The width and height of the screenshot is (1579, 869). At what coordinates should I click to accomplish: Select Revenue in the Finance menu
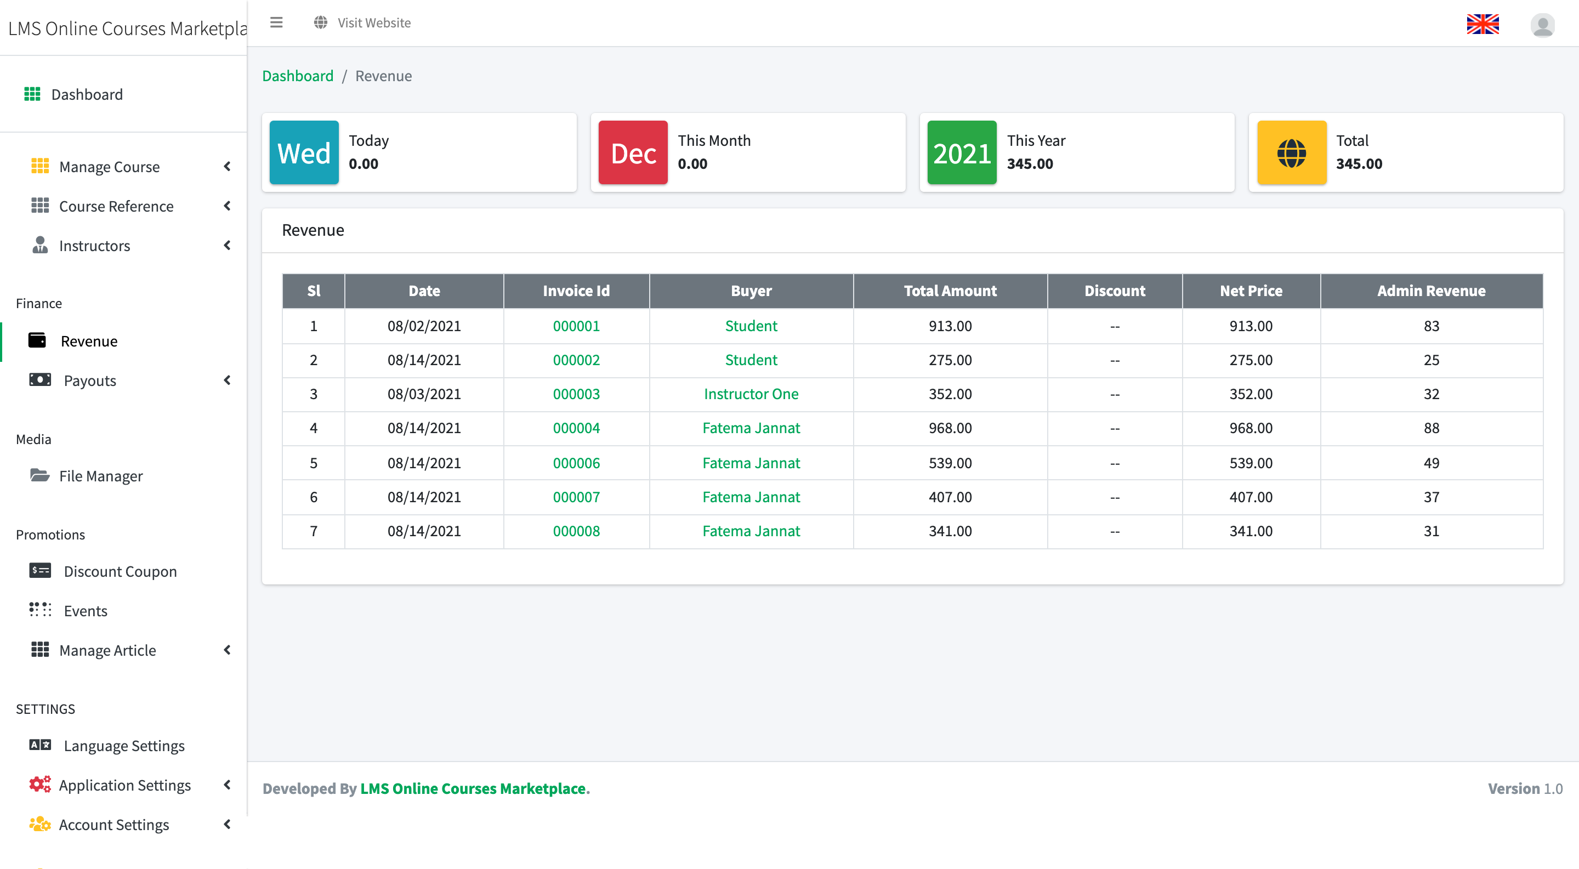(89, 342)
